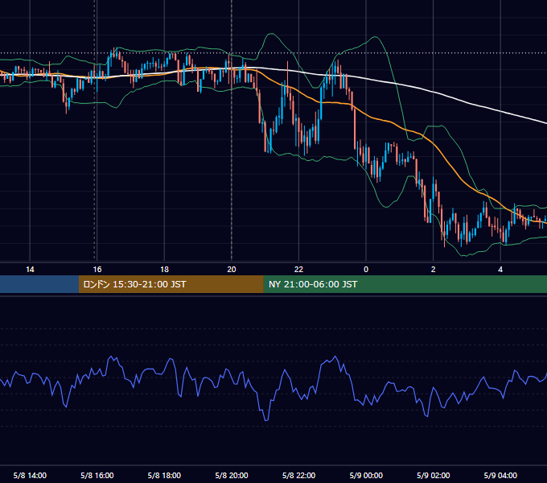Image resolution: width=547 pixels, height=483 pixels.
Task: Click the 16 hour tick label
Action: click(x=97, y=270)
